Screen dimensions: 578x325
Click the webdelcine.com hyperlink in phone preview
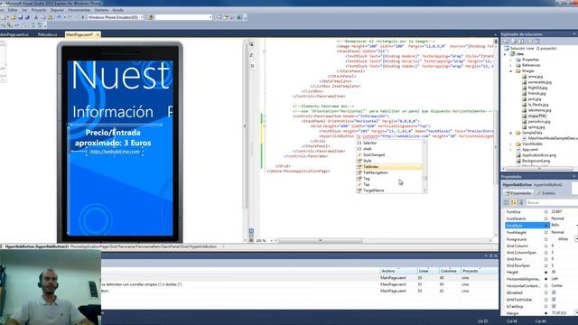[x=115, y=152]
